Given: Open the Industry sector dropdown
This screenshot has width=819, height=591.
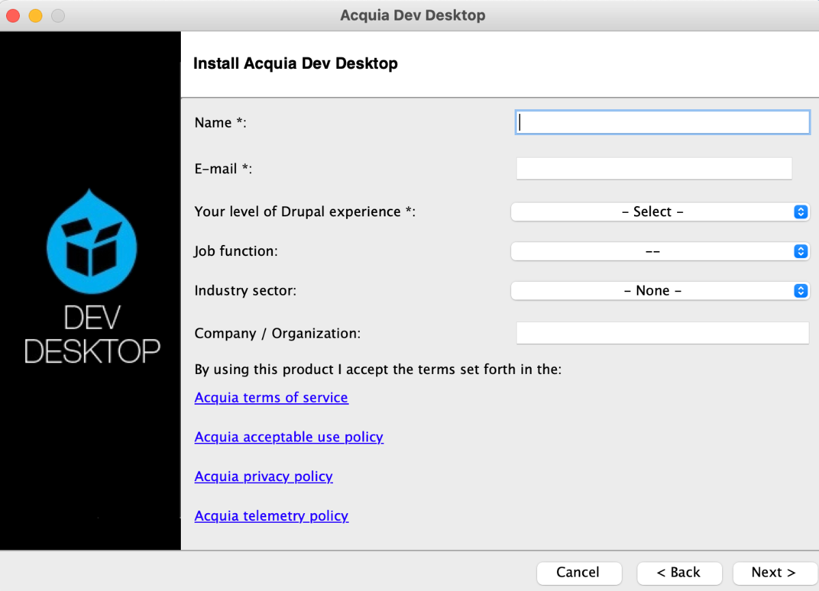Looking at the screenshot, I should 660,291.
